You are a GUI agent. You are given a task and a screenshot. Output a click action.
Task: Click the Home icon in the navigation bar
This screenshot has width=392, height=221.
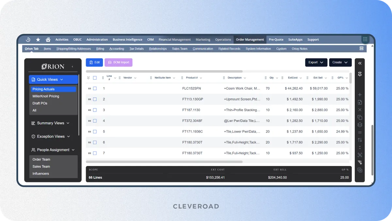[48, 39]
